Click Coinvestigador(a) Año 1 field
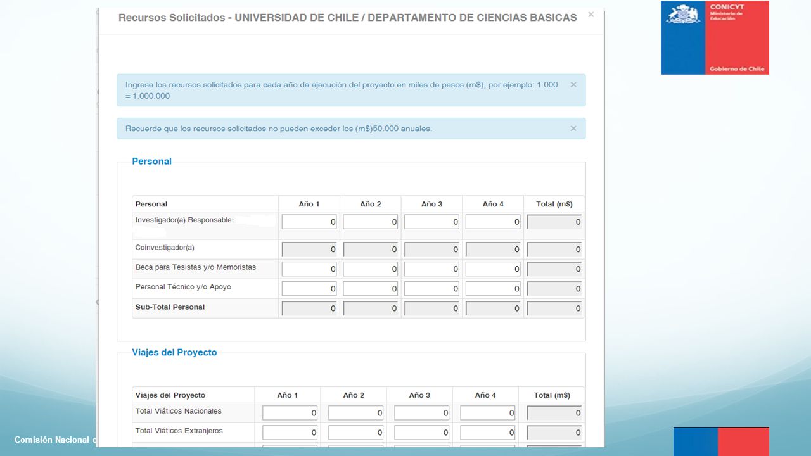 [309, 250]
